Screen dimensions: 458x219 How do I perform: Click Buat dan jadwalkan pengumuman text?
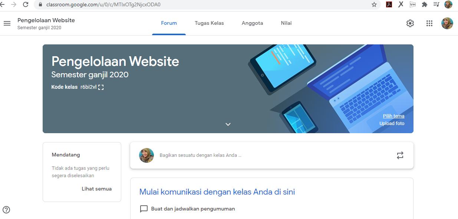coord(193,209)
